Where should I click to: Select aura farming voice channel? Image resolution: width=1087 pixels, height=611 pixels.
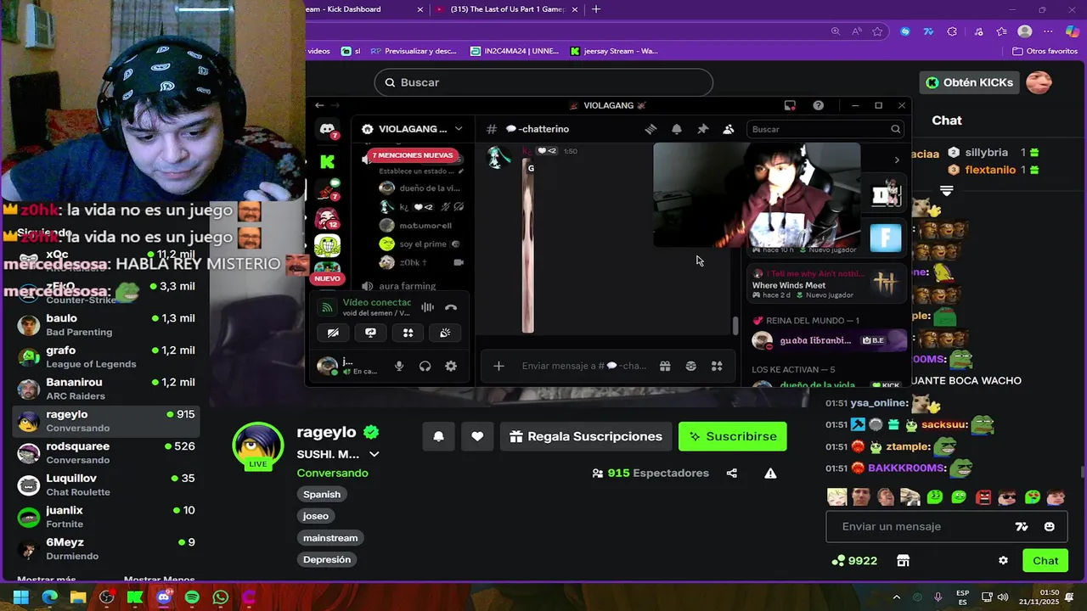(407, 286)
